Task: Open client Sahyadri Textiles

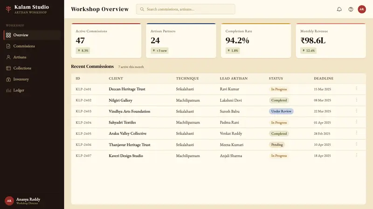Action: 122,123
